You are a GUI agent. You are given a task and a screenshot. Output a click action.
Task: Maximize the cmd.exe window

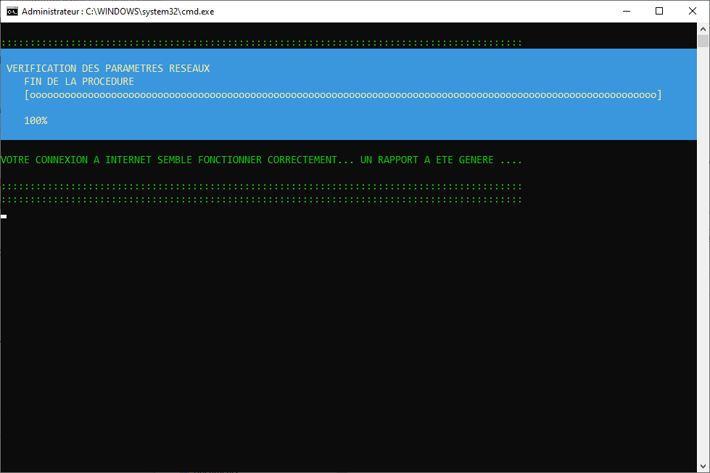click(659, 12)
